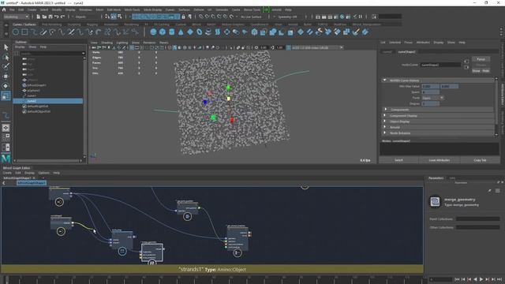Click the Undo arrow icon
This screenshot has height=284, width=505.
click(x=57, y=17)
